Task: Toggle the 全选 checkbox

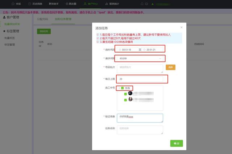Action: tap(123, 88)
